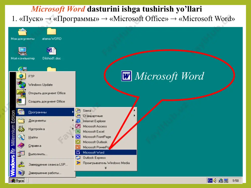Expand the Стандартные submenu arrow
This screenshot has height=188, width=251.
135,116
